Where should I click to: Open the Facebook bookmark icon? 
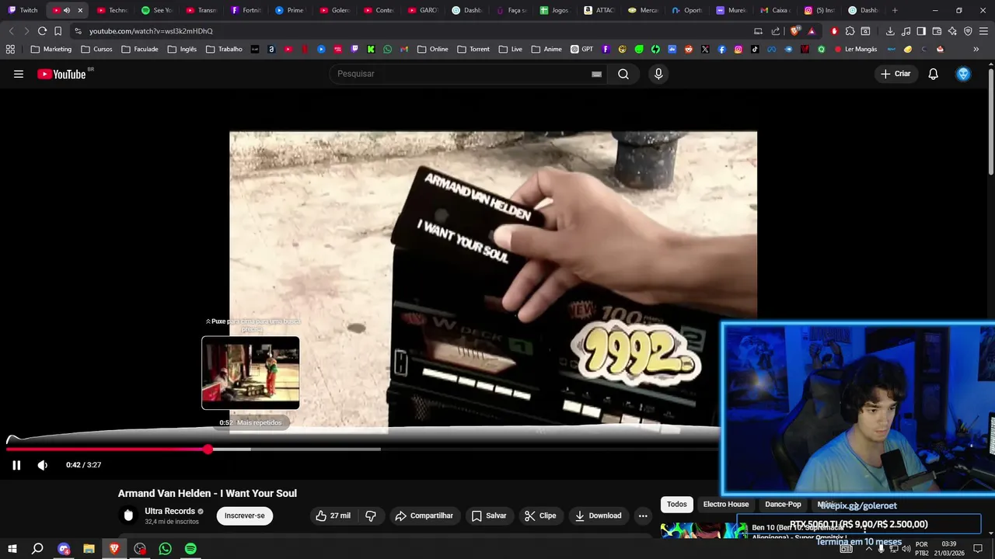pos(722,49)
